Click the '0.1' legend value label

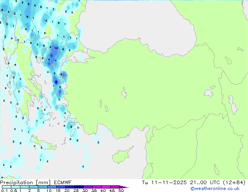pos(4,190)
